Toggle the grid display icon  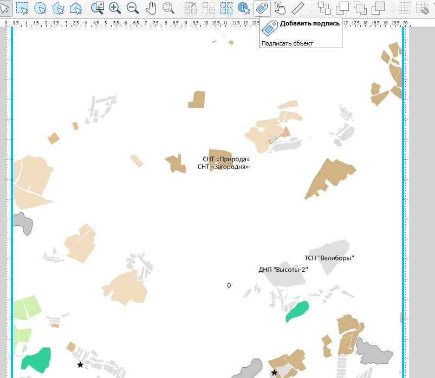pyautogui.click(x=404, y=8)
